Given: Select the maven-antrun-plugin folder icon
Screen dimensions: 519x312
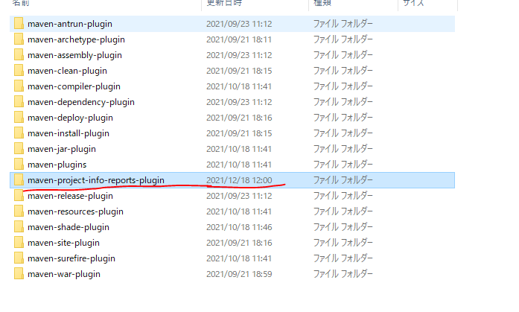Looking at the screenshot, I should (19, 24).
